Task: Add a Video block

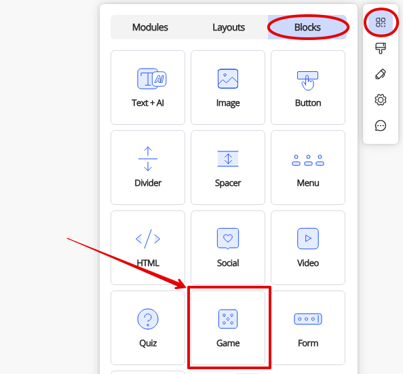Action: (308, 248)
